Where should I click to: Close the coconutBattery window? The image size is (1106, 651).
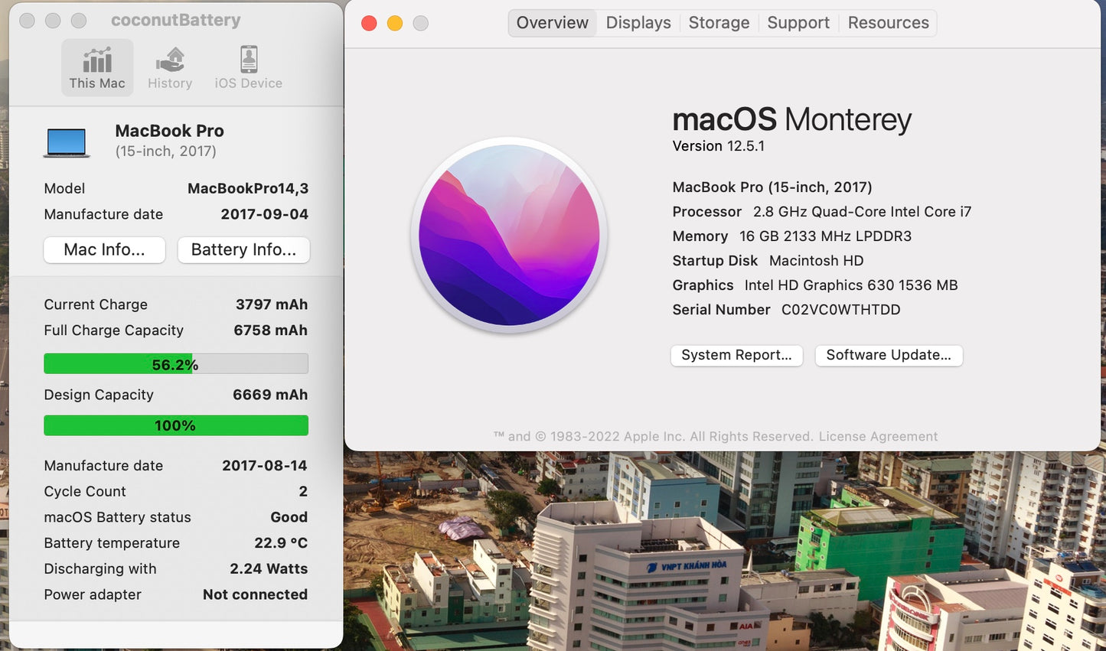coord(28,21)
